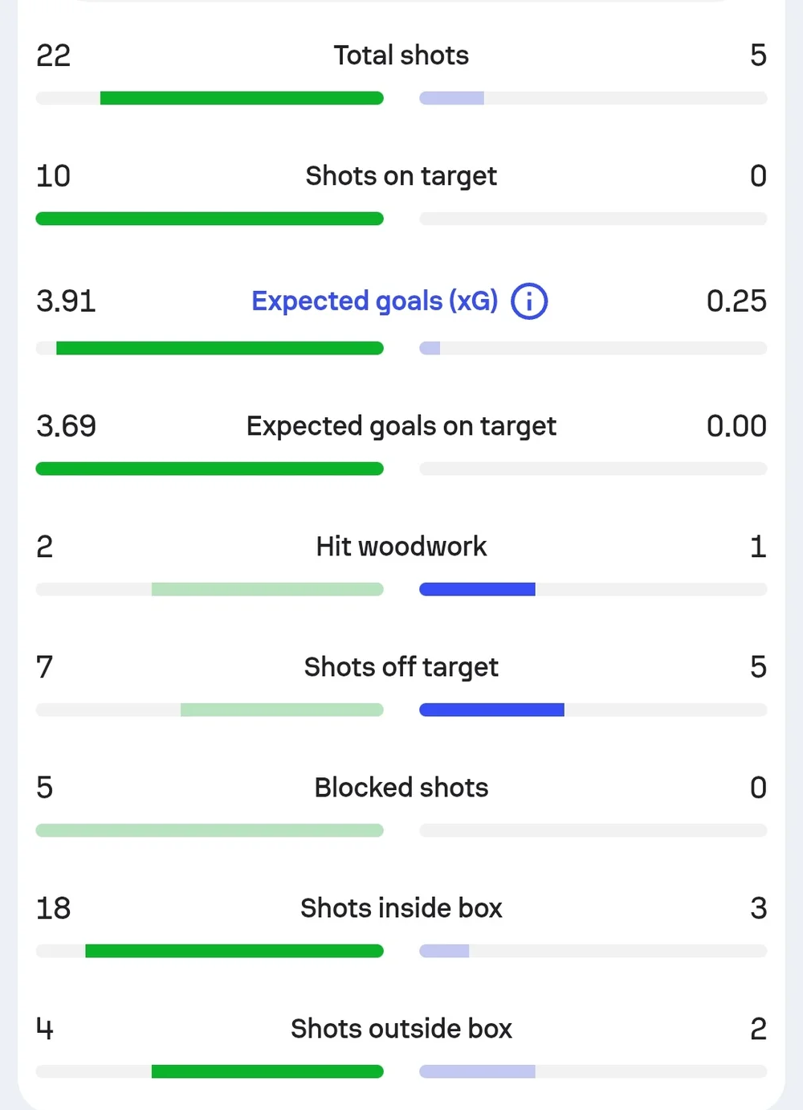Click the home xG value 3.91
Screen dimensions: 803x1110
(66, 301)
